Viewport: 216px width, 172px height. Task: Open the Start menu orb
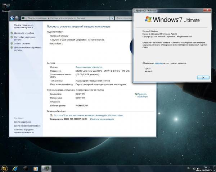tap(4, 168)
